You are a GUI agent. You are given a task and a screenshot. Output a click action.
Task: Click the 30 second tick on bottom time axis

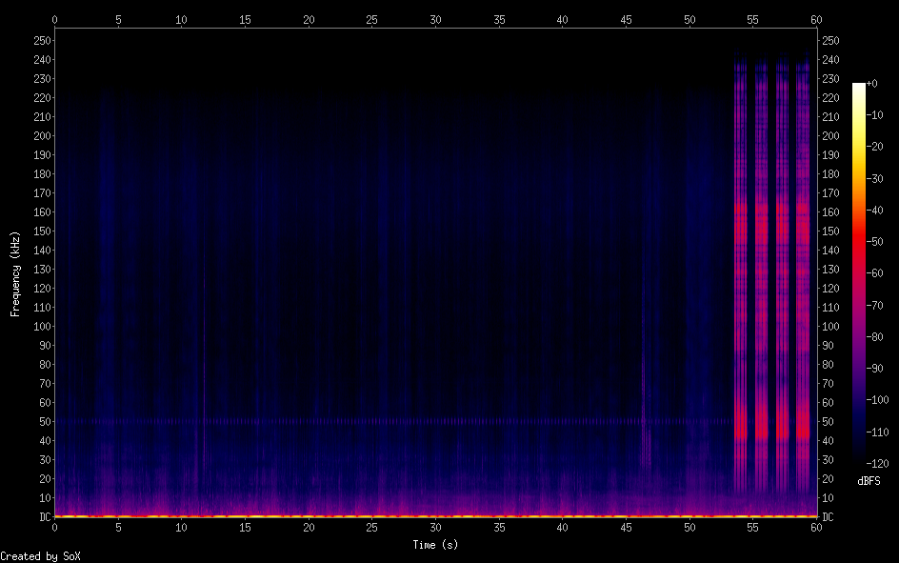tap(435, 527)
